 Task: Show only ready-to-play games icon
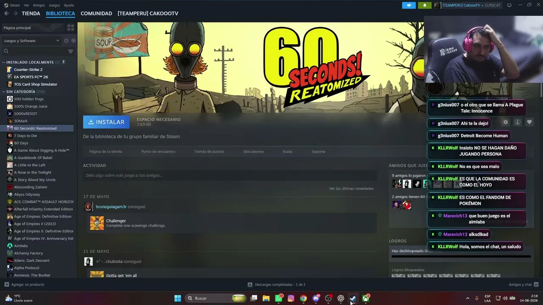point(73,41)
